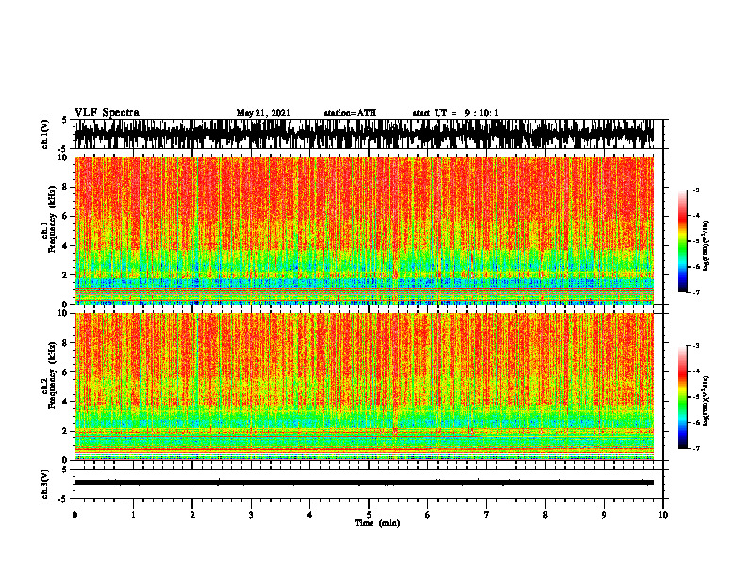Screen dimensions: 747x577
Task: Click the -3 label on ch.2 colorbar
Action: [x=696, y=346]
